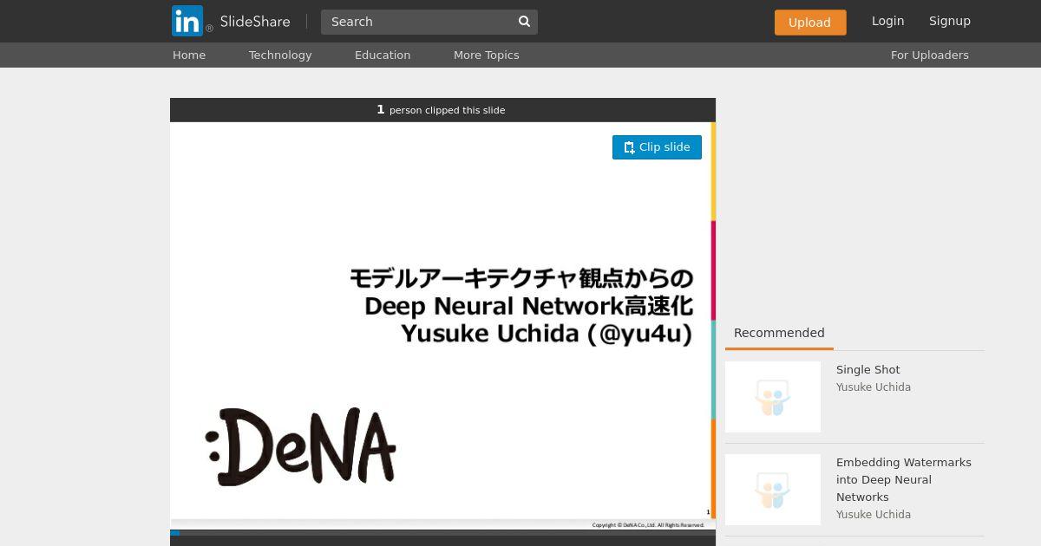
Task: Click the '1 person clipped this slide' text
Action: coord(441,110)
